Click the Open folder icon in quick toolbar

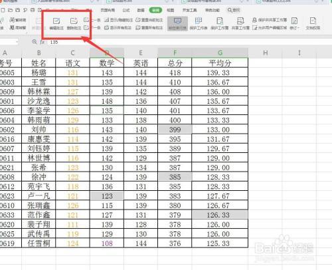click(x=10, y=10)
